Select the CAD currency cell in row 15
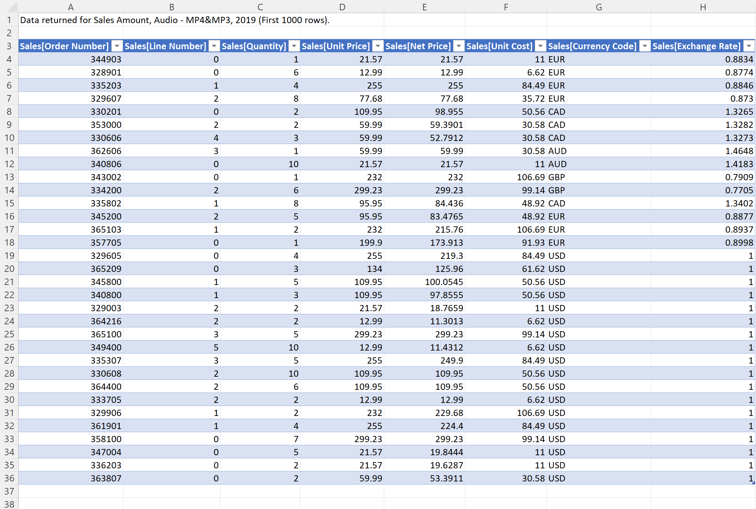The height and width of the screenshot is (509, 756). pyautogui.click(x=599, y=203)
